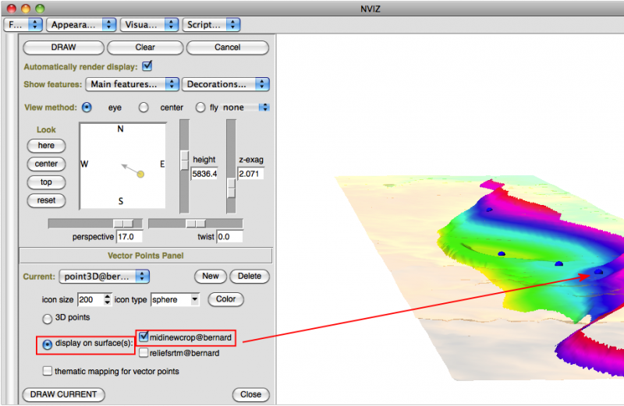Open the Color picker for points
Viewport: 624px width, 406px height.
click(225, 299)
